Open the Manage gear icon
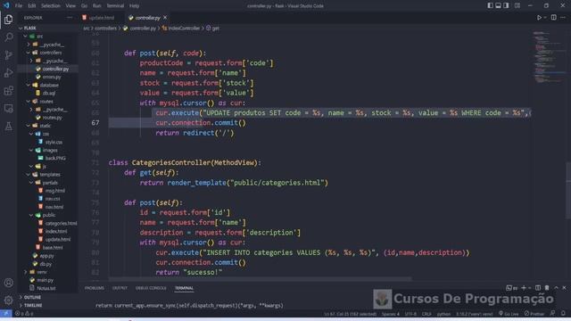The height and width of the screenshot is (321, 571). [x=8, y=300]
